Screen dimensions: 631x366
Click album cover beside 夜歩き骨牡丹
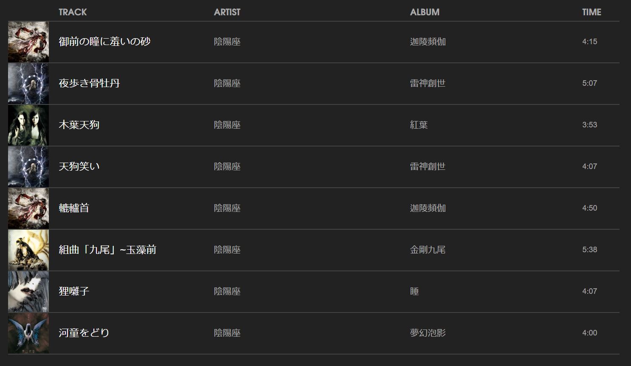[x=28, y=84]
